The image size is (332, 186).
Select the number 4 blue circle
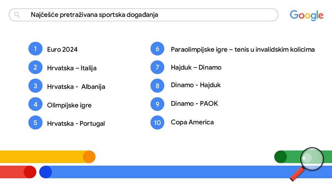coord(35,105)
